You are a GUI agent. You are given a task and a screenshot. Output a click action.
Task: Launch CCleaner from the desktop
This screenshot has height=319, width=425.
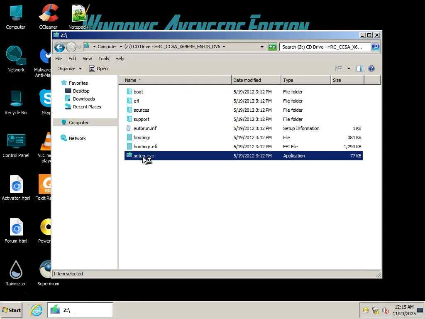click(48, 17)
